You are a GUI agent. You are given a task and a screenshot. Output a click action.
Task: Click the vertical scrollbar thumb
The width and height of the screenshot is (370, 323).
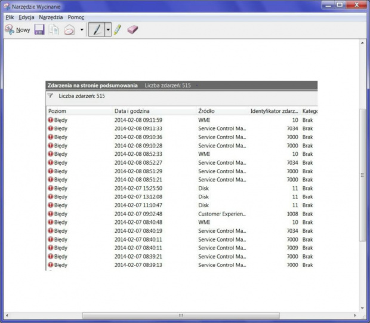point(362,175)
